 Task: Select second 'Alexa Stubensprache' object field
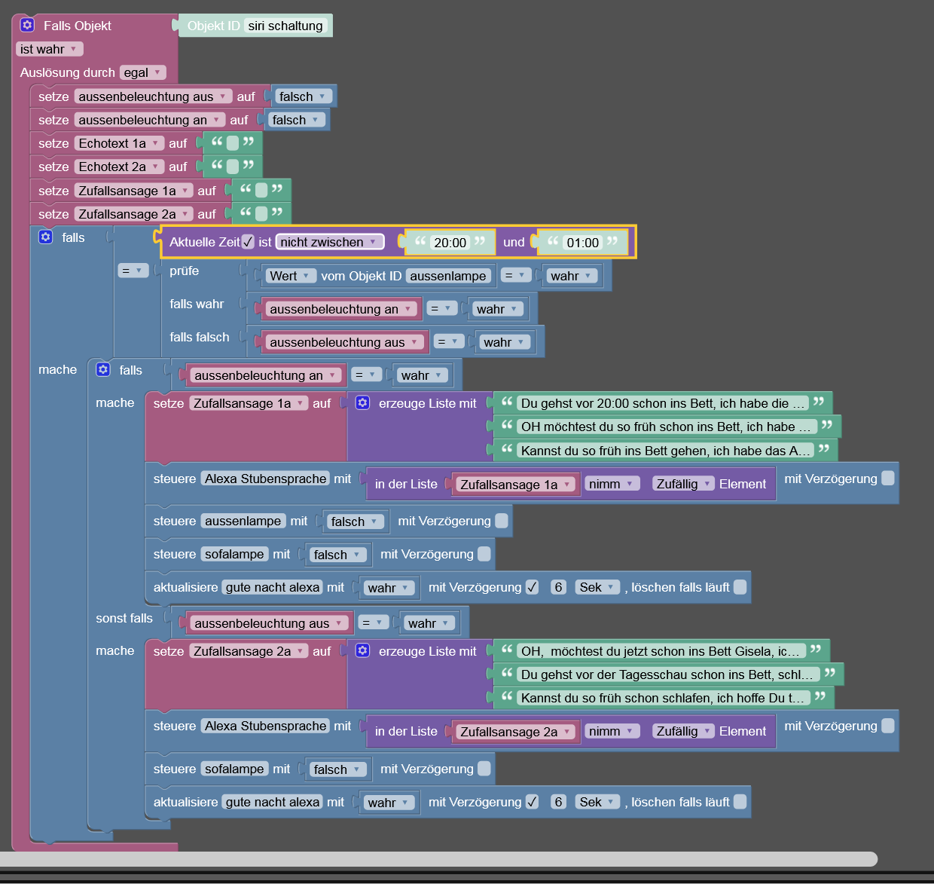click(266, 726)
